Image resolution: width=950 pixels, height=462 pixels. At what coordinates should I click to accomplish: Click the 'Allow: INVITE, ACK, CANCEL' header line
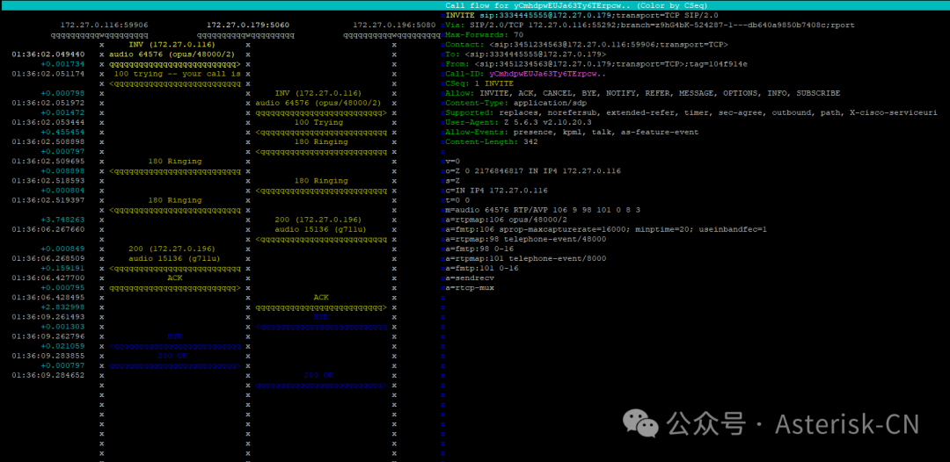pyautogui.click(x=643, y=93)
